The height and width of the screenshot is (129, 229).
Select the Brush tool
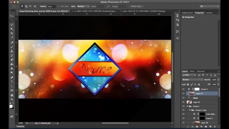point(12,47)
